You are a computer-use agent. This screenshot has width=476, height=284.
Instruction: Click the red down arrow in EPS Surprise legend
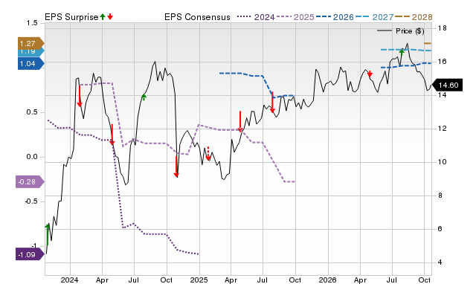110,16
